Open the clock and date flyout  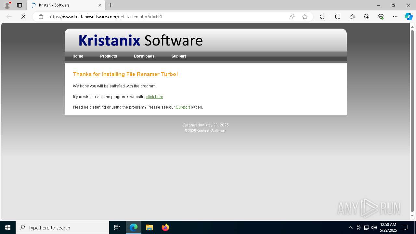[388, 227]
